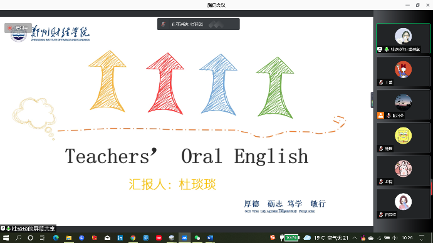Click the volume icon in system tray
The height and width of the screenshot is (243, 433).
395,237
